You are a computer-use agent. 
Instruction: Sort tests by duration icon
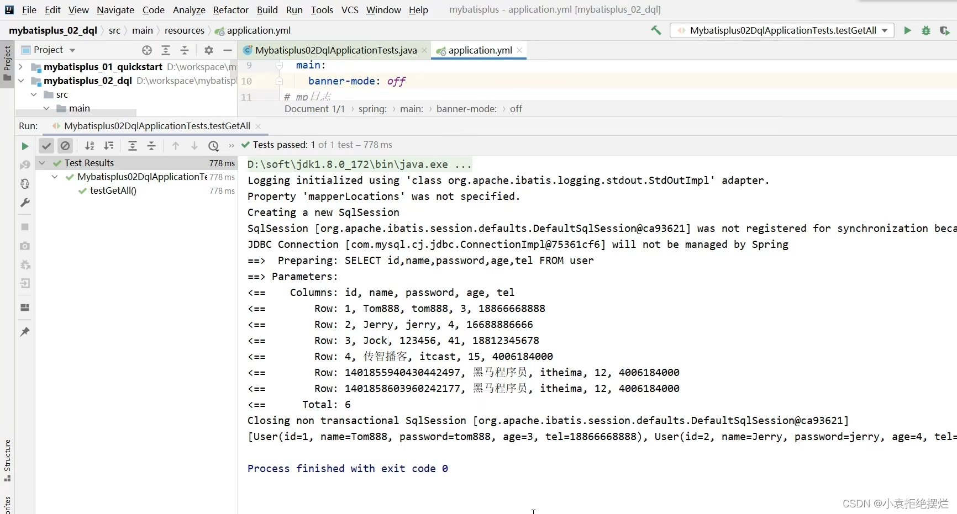(109, 146)
